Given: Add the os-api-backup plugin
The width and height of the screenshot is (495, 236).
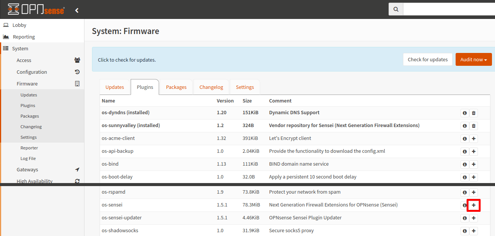Looking at the screenshot, I should pyautogui.click(x=473, y=152).
